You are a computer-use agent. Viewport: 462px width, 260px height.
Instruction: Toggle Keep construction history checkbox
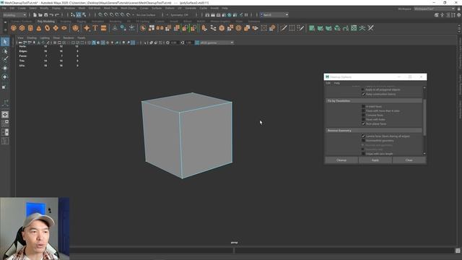coord(363,94)
